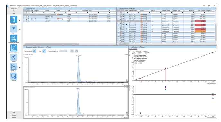Select the Survey telescope icon
221x122 pixels.
[x=14, y=57]
